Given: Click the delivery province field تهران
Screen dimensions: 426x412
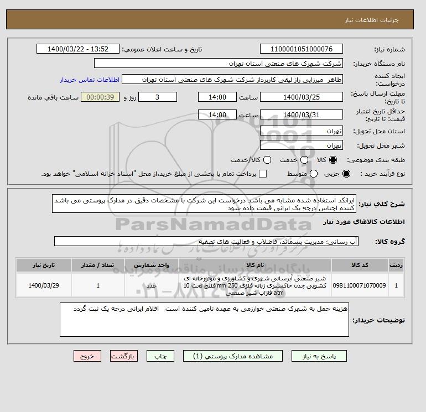Looking at the screenshot, I should pyautogui.click(x=302, y=131).
